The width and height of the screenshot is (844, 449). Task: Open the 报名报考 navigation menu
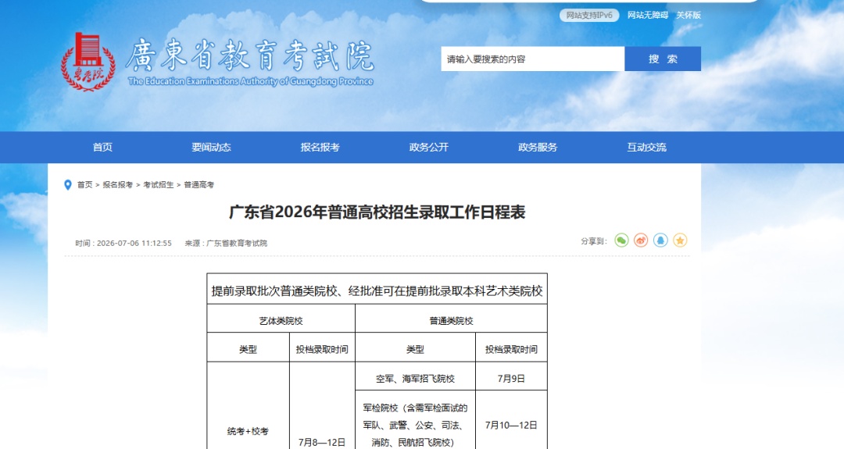[x=320, y=147]
